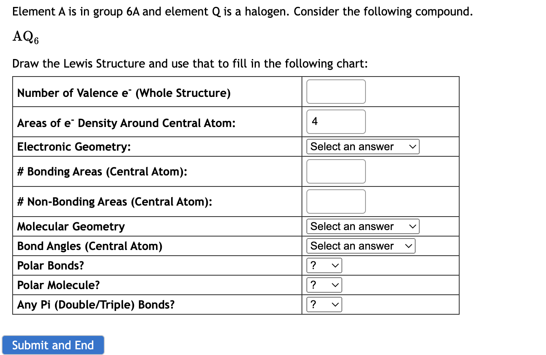This screenshot has height=355, width=546.
Task: Open the Molecular Geometry answer selector
Action: click(362, 226)
